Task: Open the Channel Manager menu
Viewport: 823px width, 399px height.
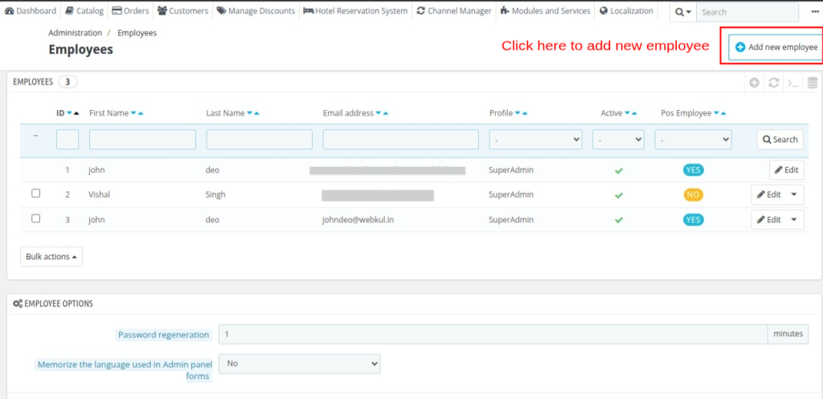Action: (x=455, y=10)
